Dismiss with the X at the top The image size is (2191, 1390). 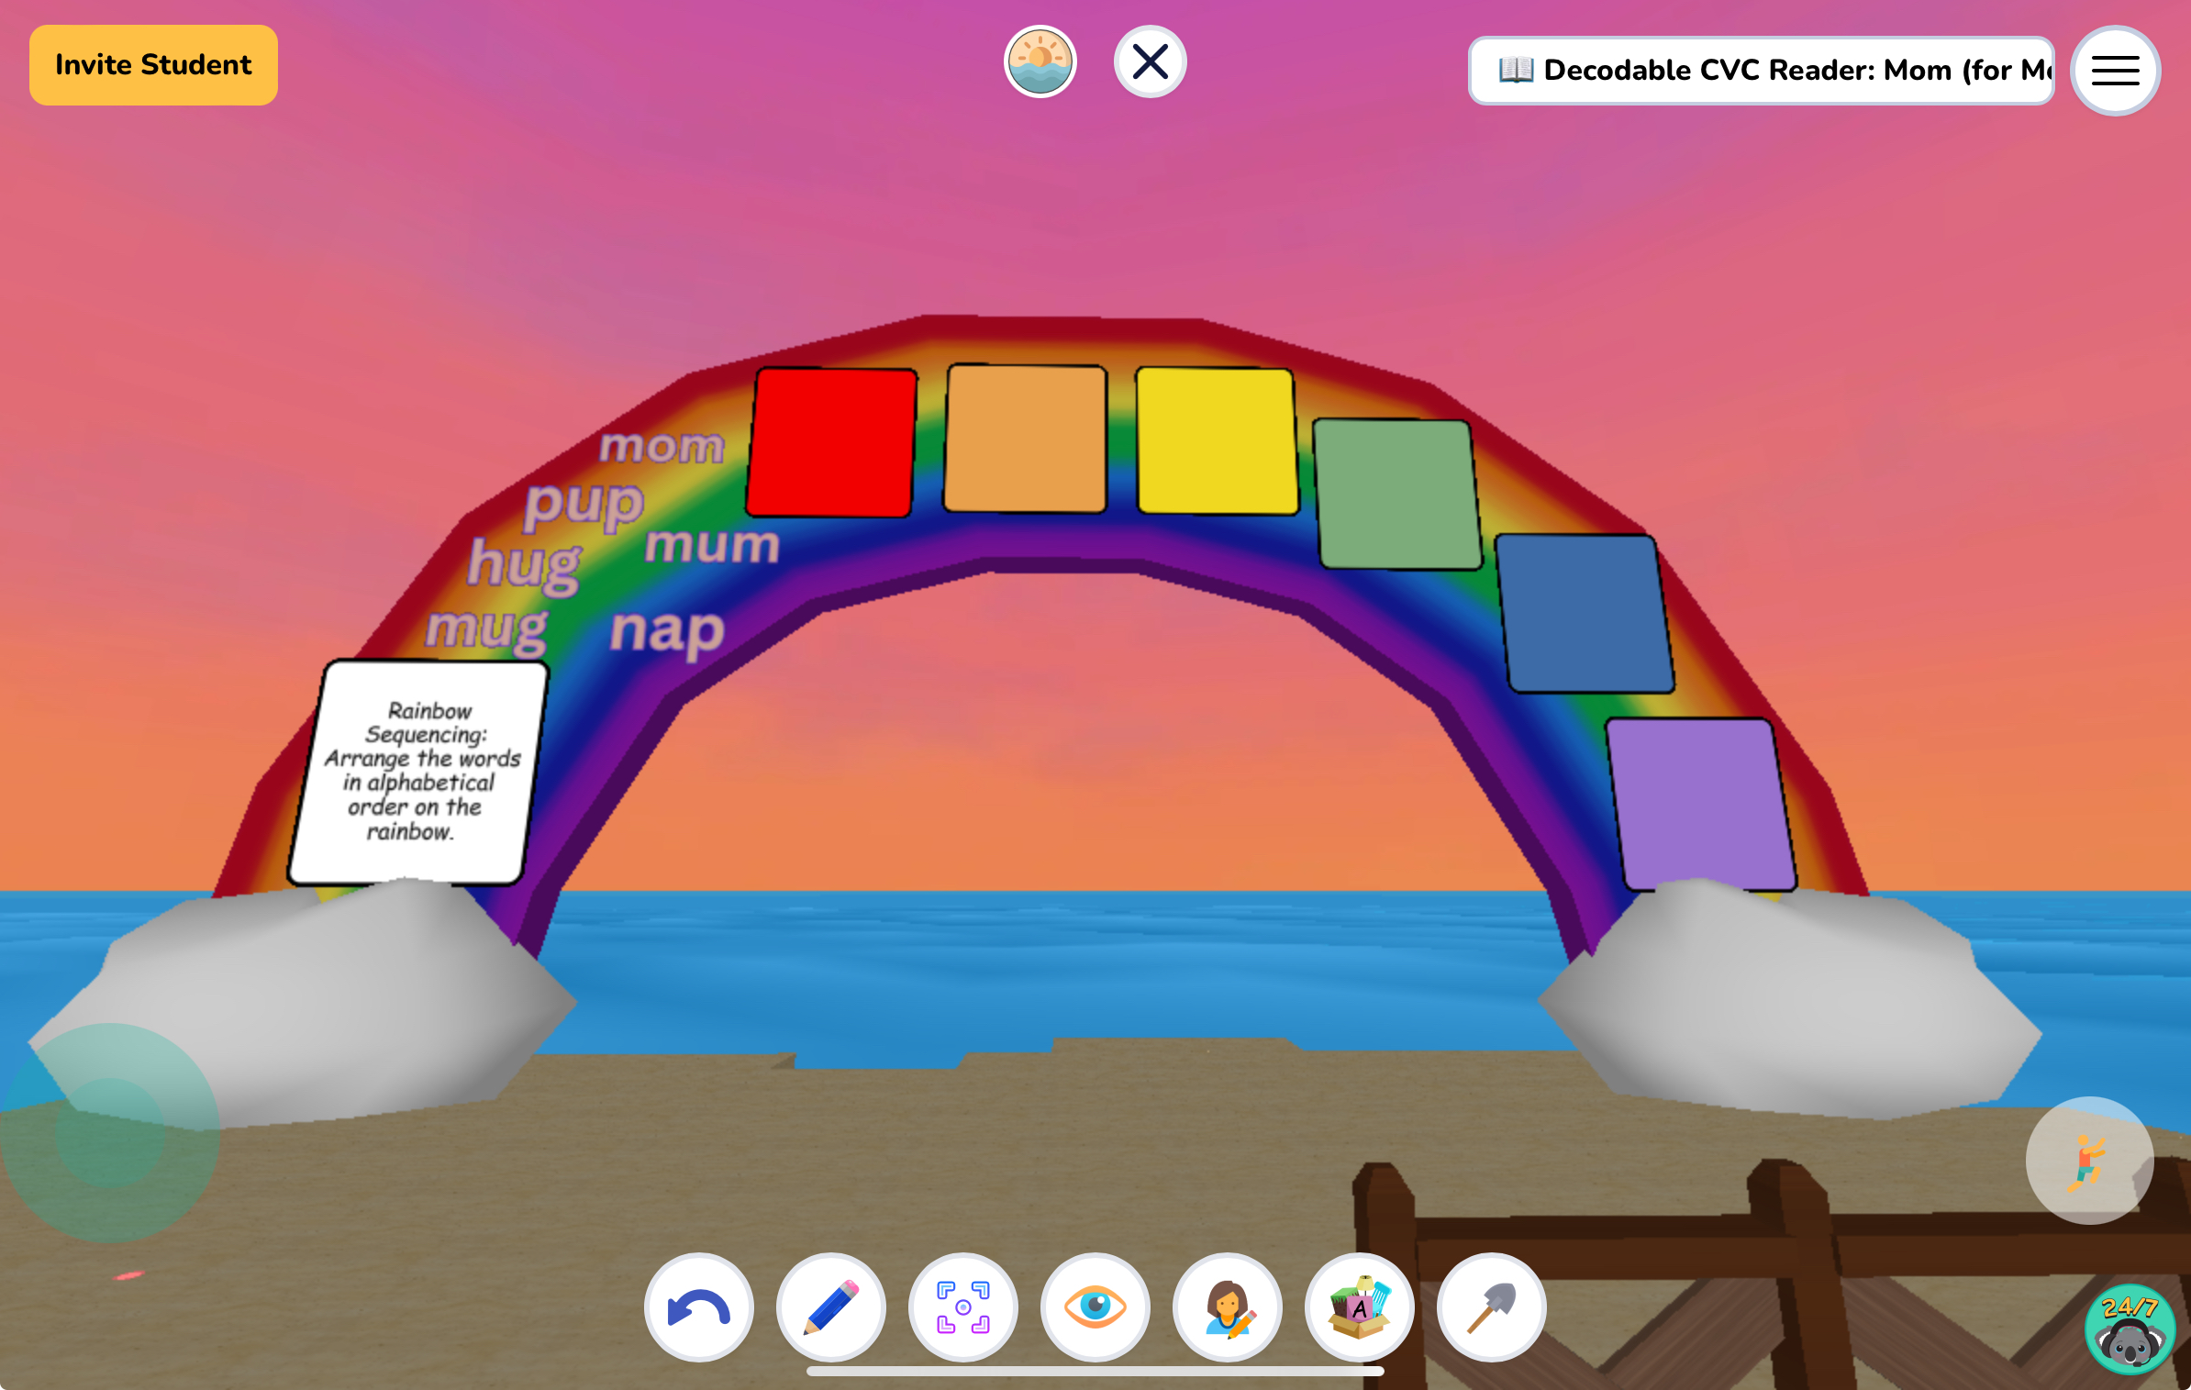(1150, 61)
